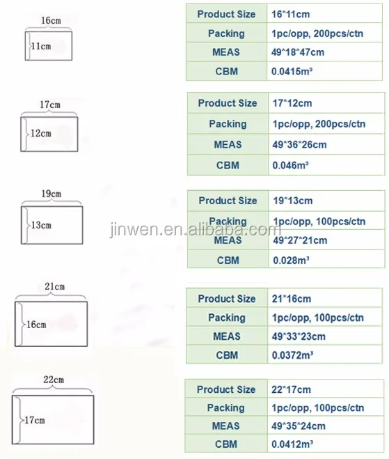Select the 16*11cm product size cell
Screen dimensions: 389x459
coord(324,14)
